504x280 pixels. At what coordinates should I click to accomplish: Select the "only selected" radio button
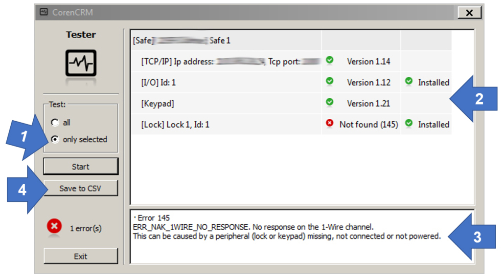point(55,139)
